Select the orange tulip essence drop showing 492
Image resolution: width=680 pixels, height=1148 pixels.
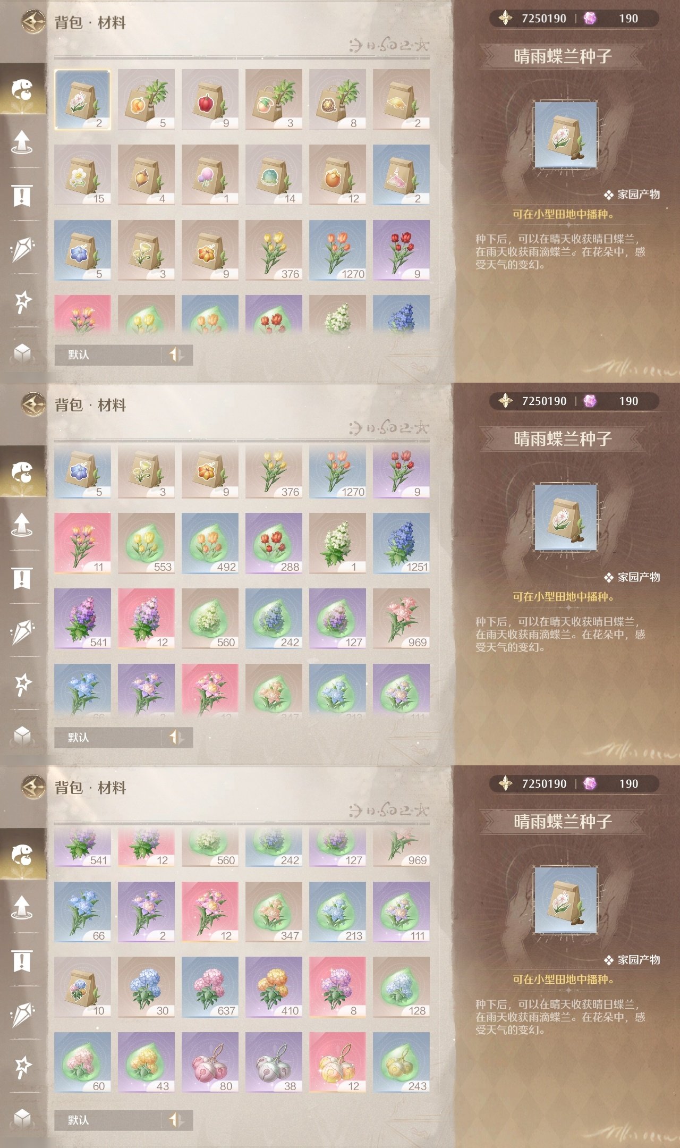[x=210, y=543]
